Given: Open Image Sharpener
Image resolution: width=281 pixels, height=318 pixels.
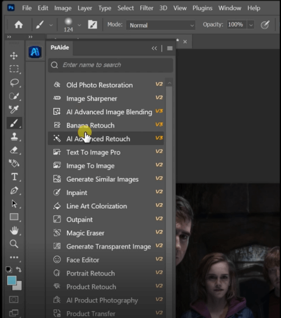Looking at the screenshot, I should pos(106,98).
